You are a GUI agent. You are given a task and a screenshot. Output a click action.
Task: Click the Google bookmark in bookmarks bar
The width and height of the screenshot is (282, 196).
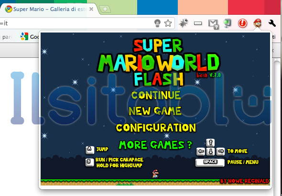click(x=30, y=37)
